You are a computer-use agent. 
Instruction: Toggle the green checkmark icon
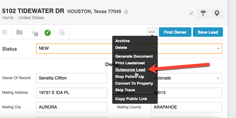point(48,33)
